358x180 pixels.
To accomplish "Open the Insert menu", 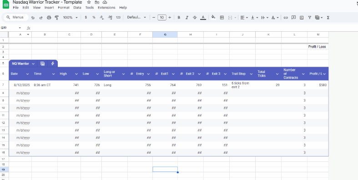I will pos(49,8).
